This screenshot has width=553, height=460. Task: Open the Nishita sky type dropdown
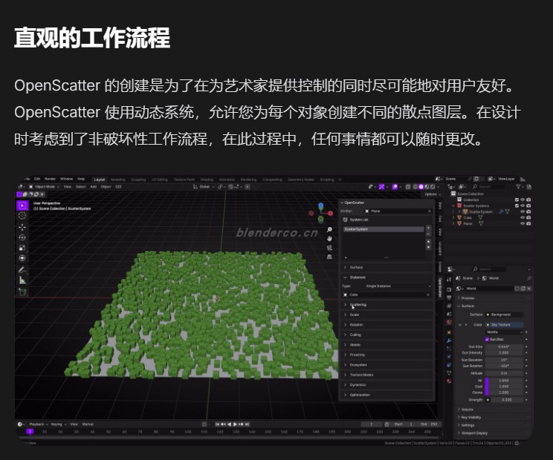coord(505,332)
